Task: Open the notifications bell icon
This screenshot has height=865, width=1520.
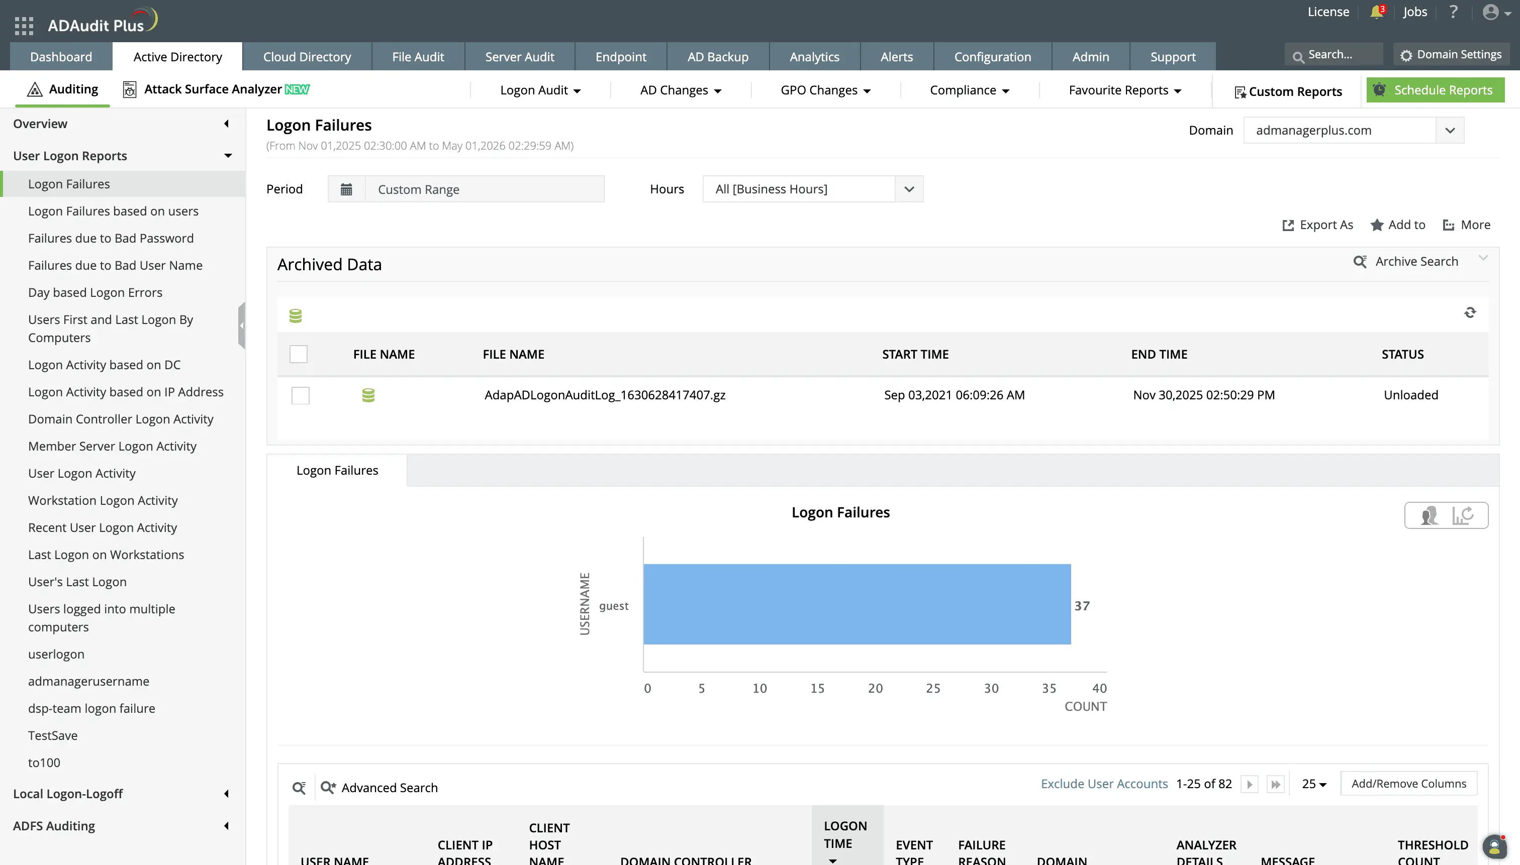Action: point(1377,12)
